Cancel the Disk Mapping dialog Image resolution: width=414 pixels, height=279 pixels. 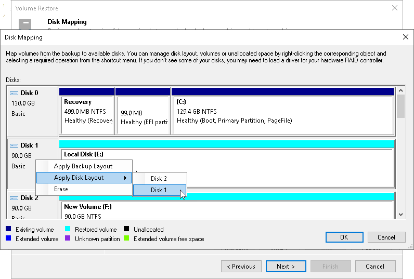[x=386, y=237]
